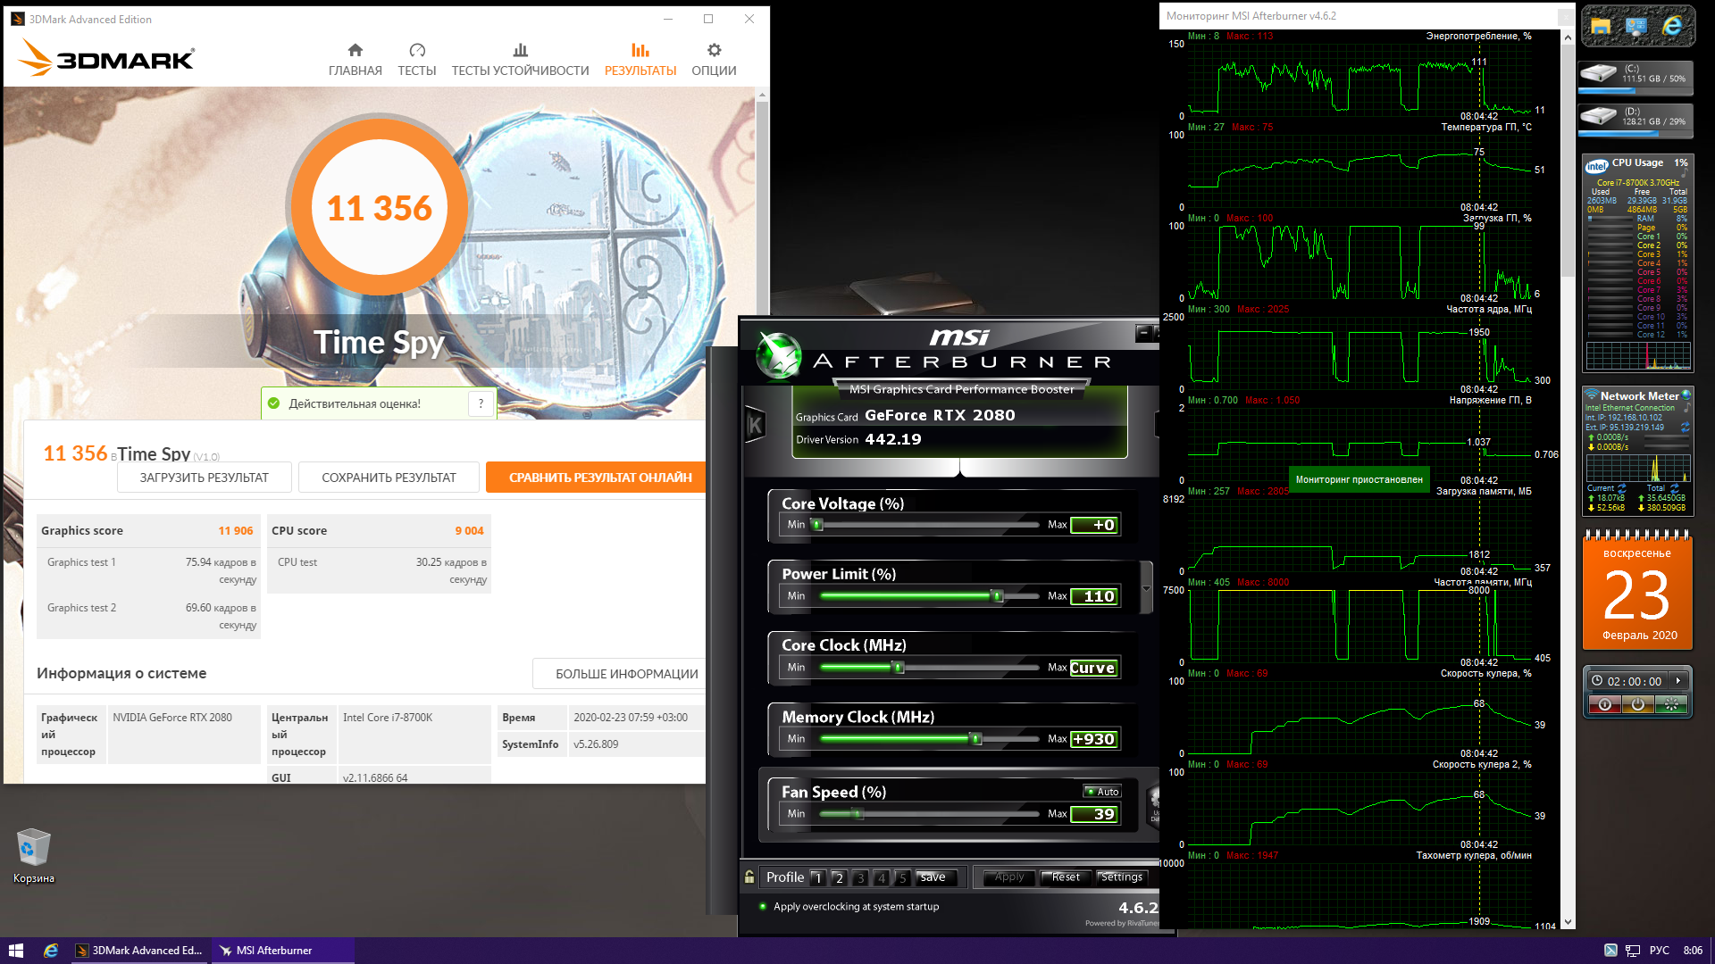Select Afterburner profile slot 2
The image size is (1715, 964).
(839, 878)
